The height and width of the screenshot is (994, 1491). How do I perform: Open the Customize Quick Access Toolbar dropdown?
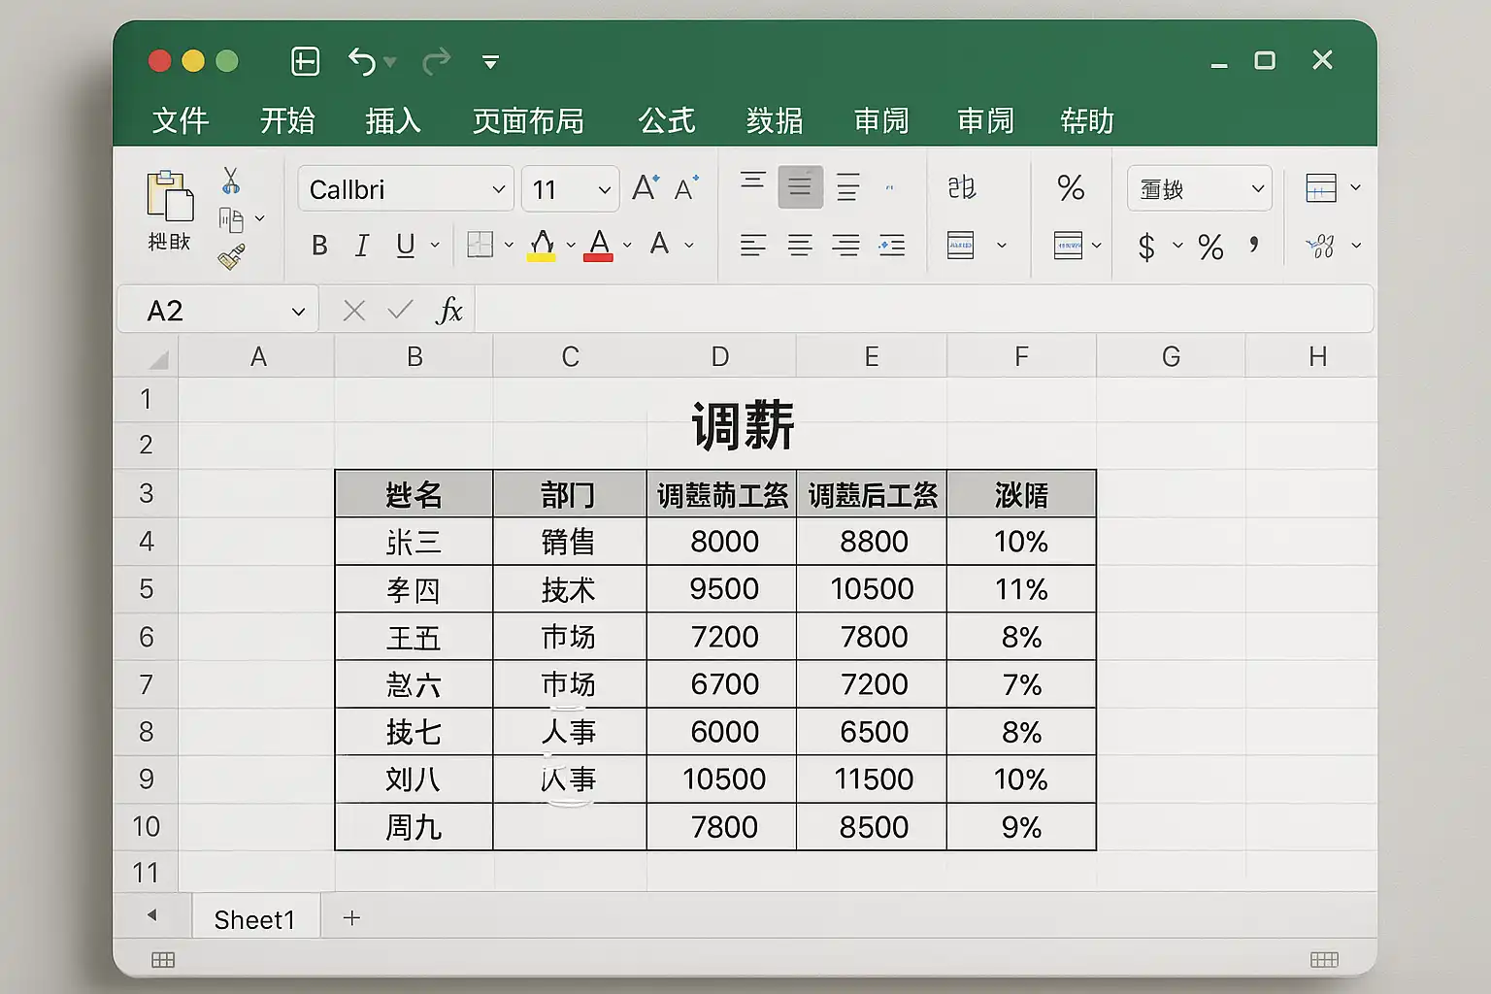(490, 62)
